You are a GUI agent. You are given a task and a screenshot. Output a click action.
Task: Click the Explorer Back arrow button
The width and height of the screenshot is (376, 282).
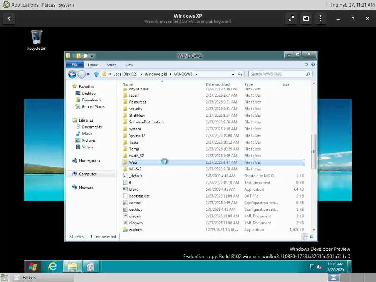(x=72, y=74)
